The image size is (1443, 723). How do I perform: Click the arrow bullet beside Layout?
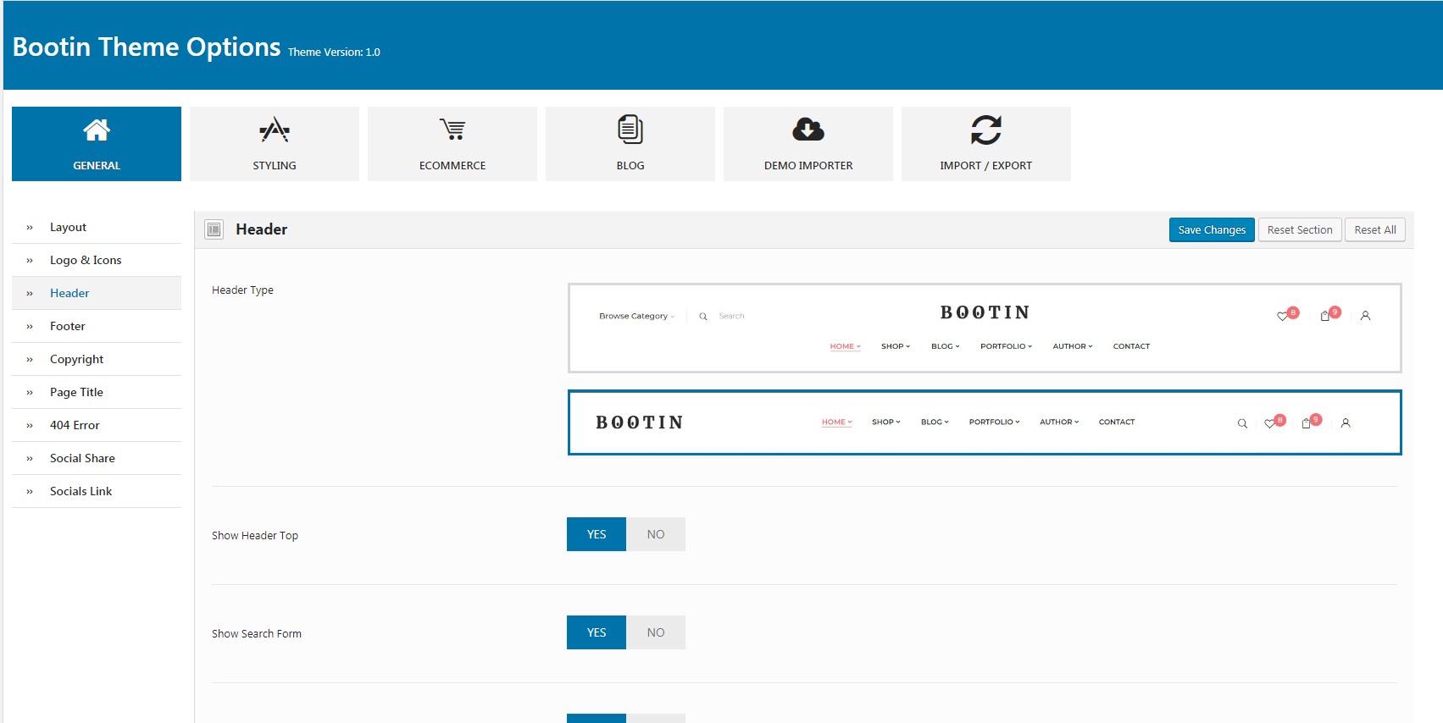coord(30,227)
